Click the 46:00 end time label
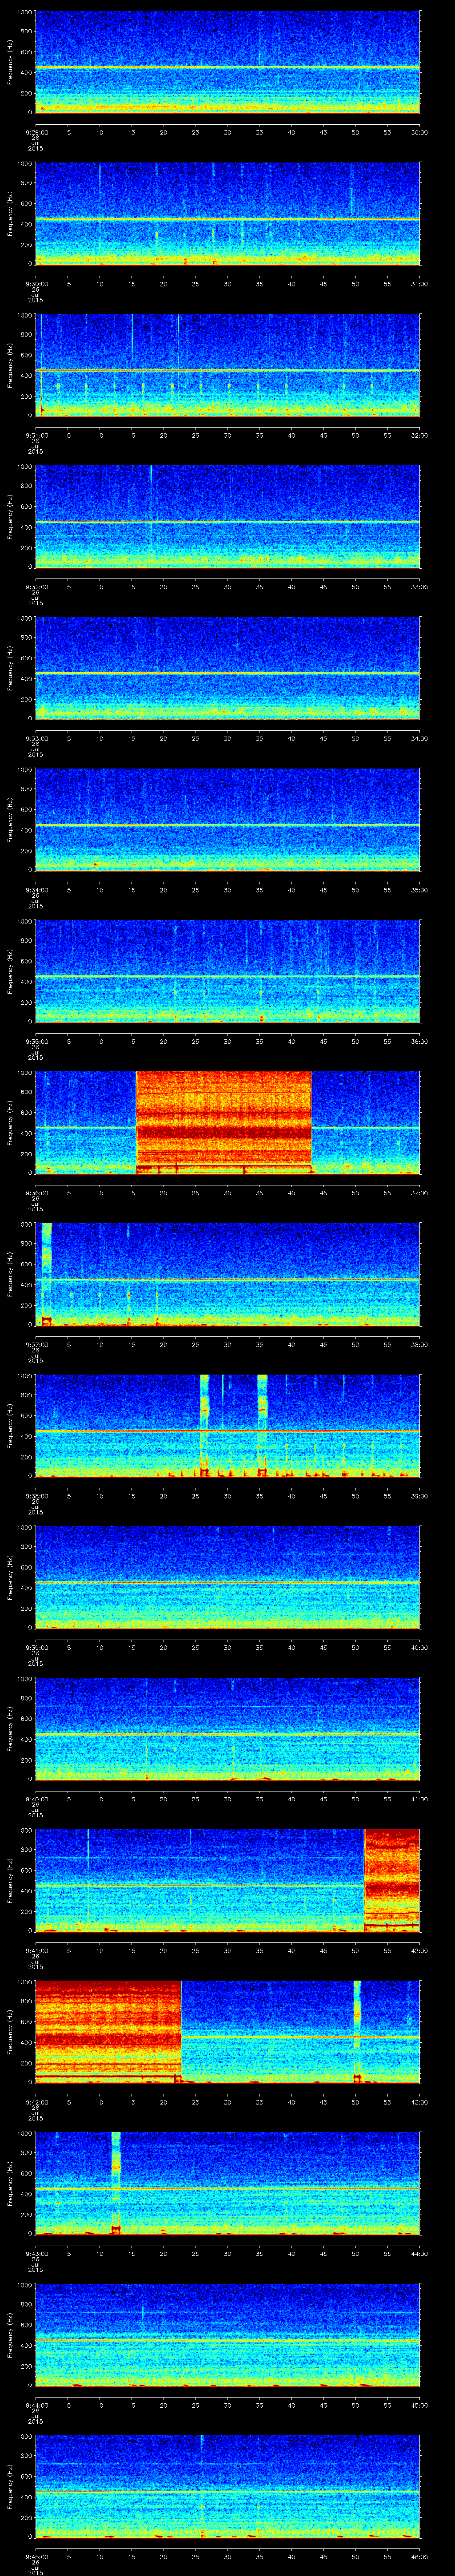The width and height of the screenshot is (455, 2576). [x=419, y=2556]
